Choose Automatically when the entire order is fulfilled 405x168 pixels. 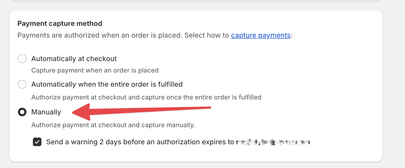coord(22,84)
